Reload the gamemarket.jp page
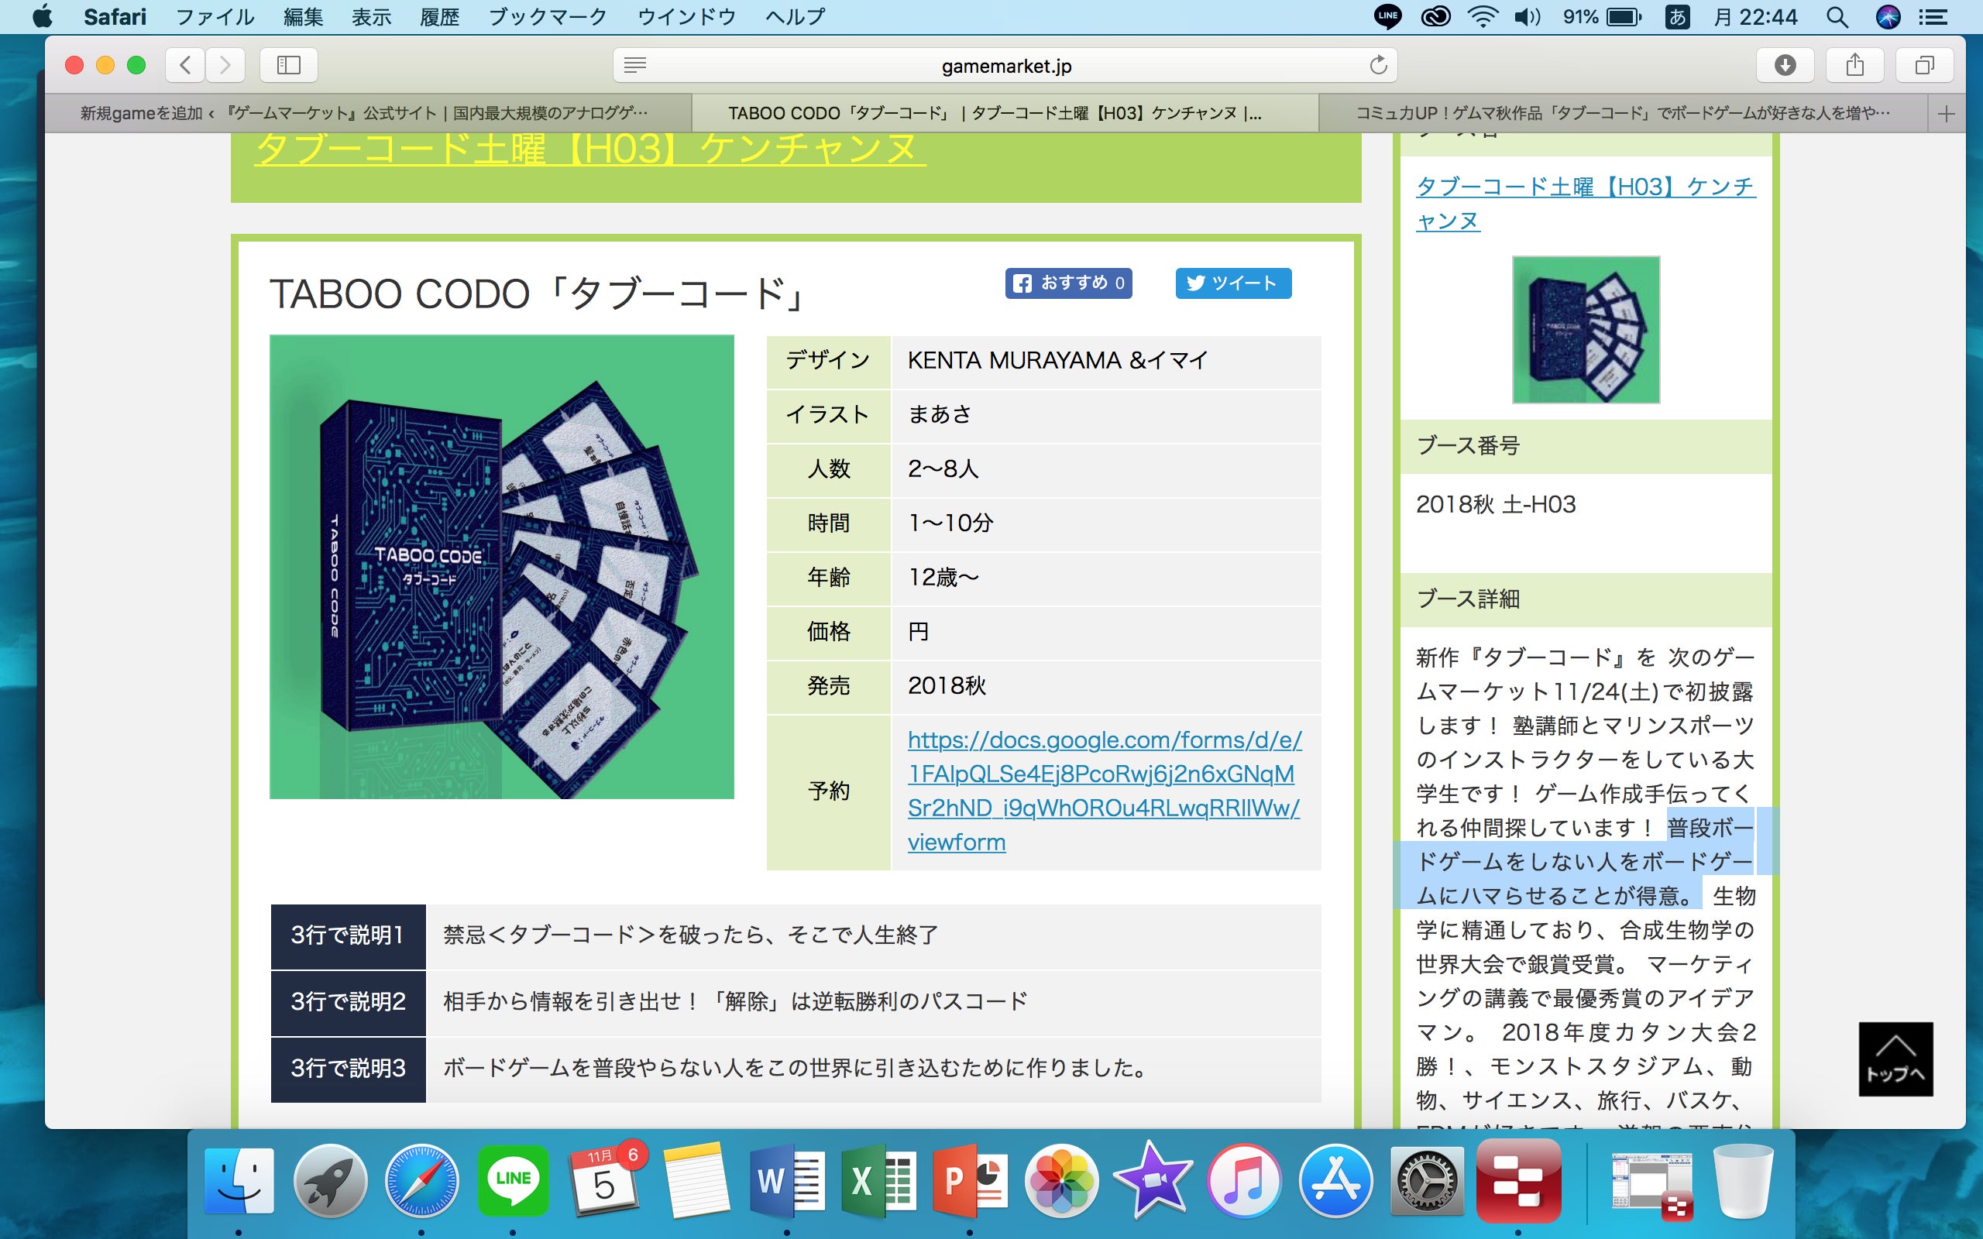The width and height of the screenshot is (1983, 1239). point(1377,65)
